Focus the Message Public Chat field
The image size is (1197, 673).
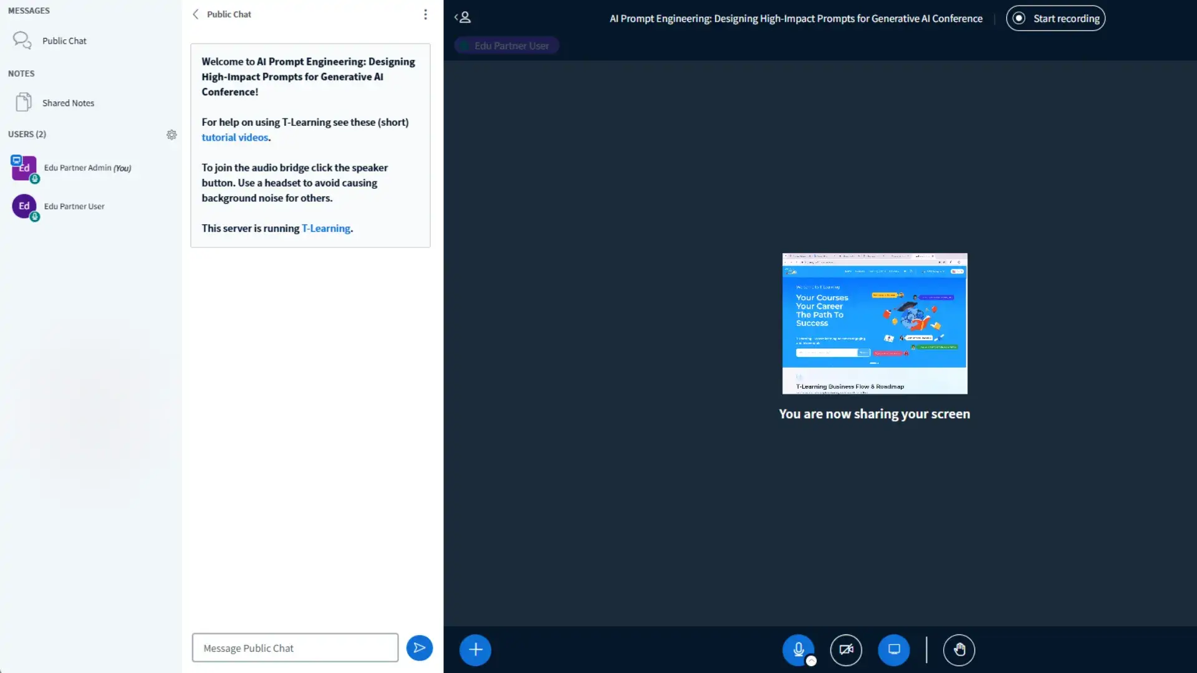click(x=295, y=648)
